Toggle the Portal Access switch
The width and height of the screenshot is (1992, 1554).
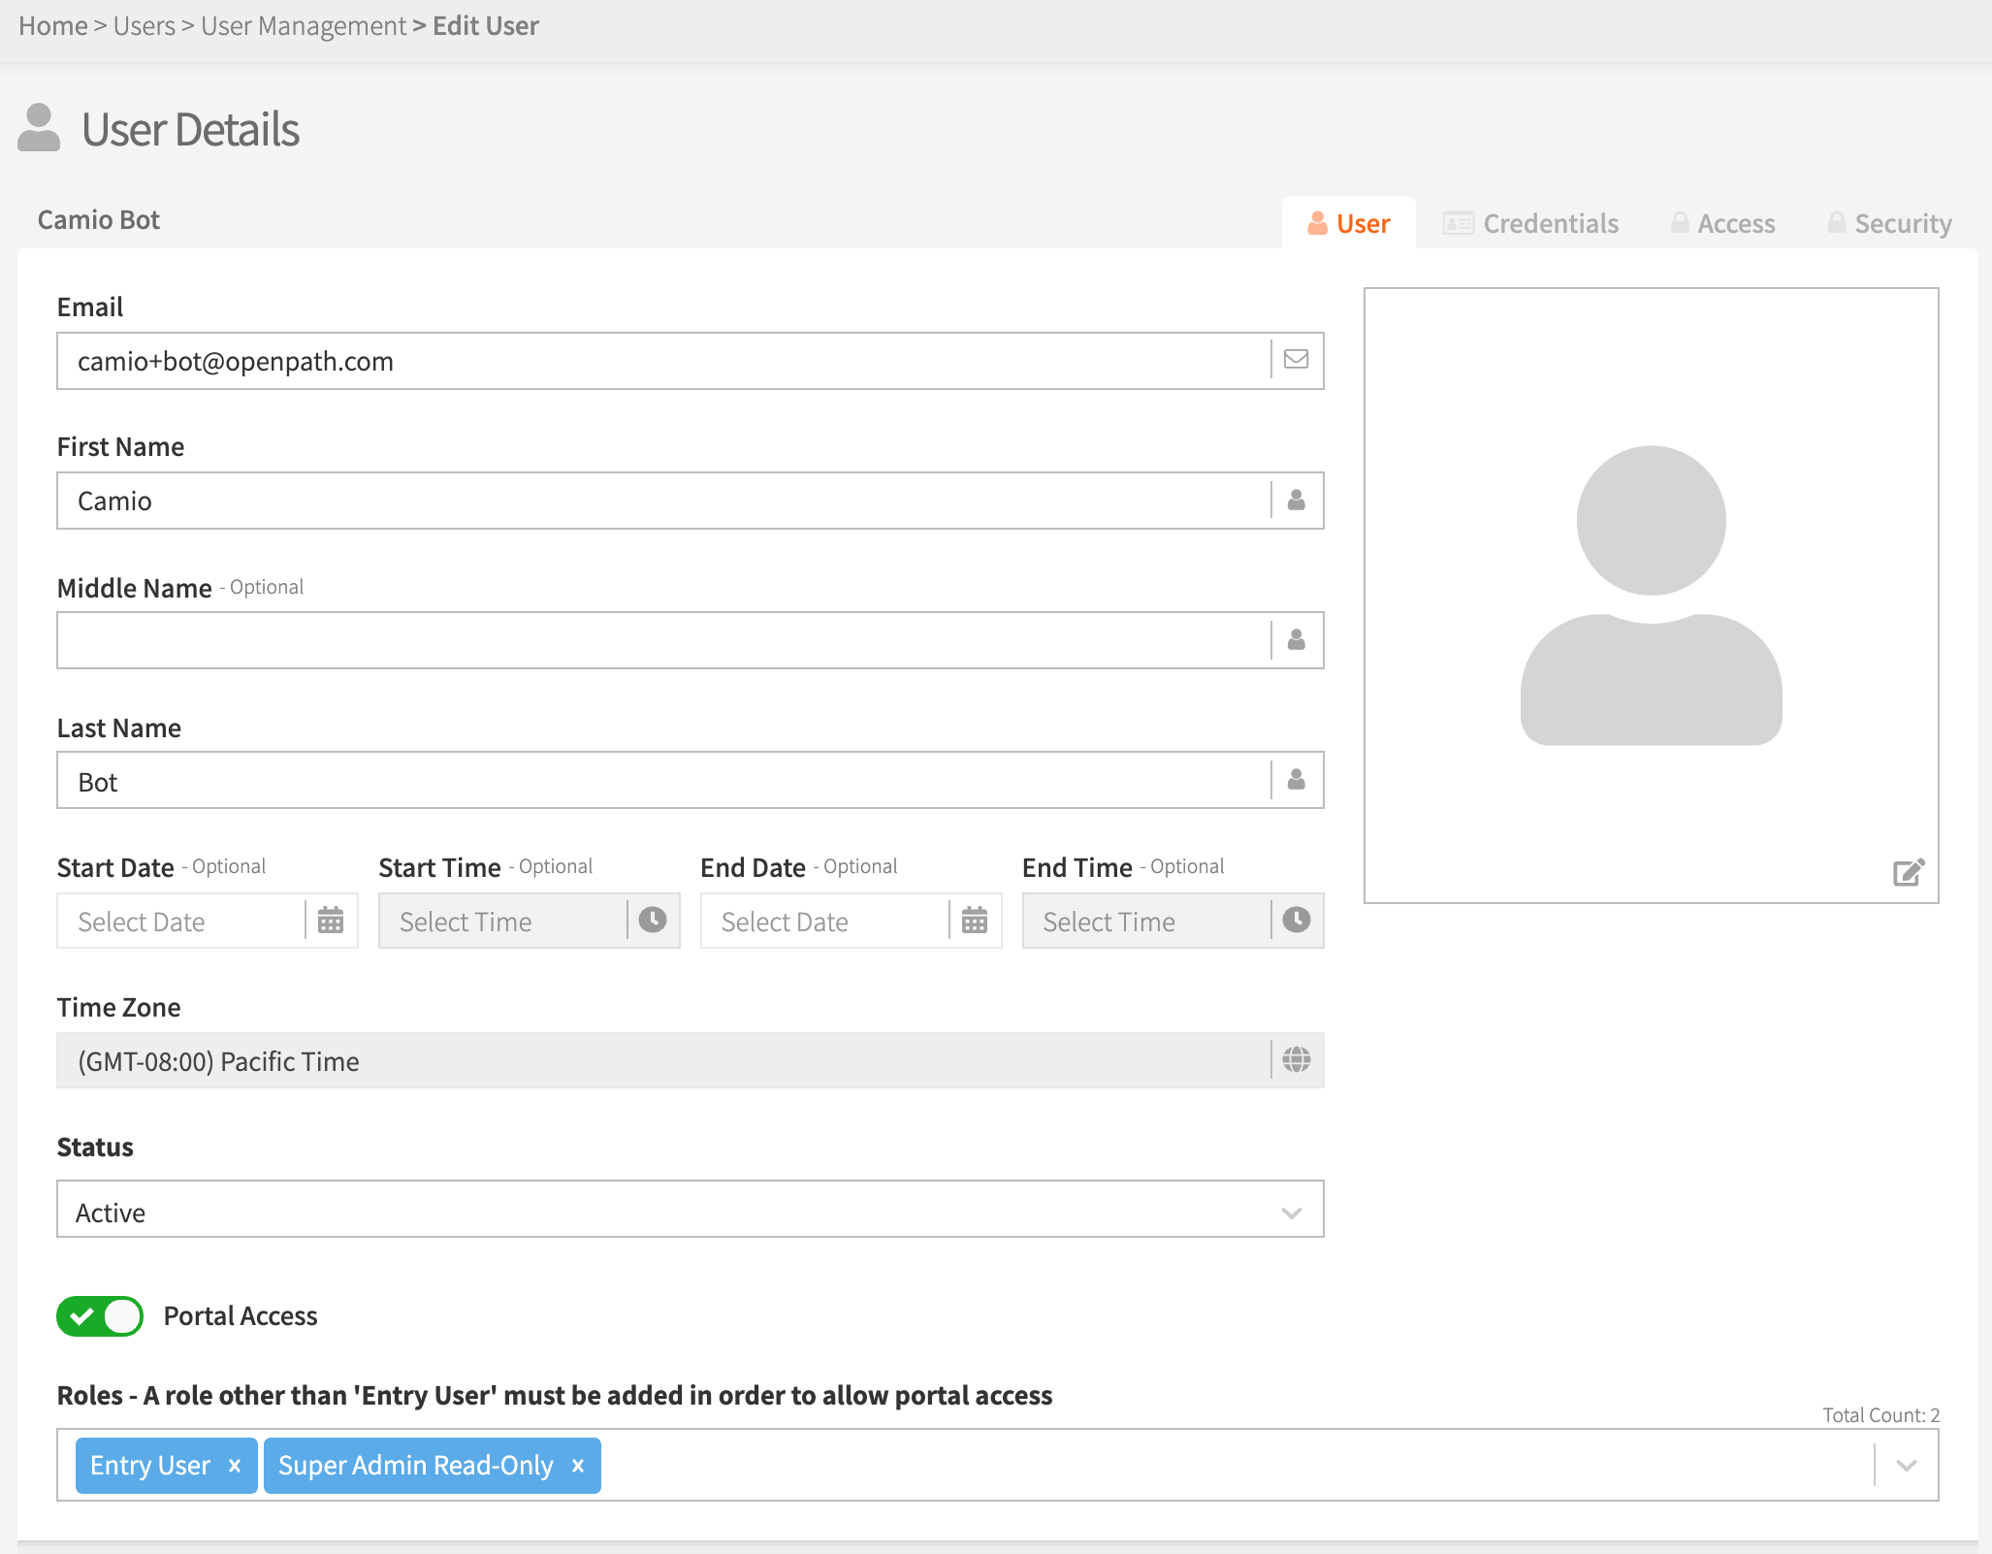(100, 1316)
